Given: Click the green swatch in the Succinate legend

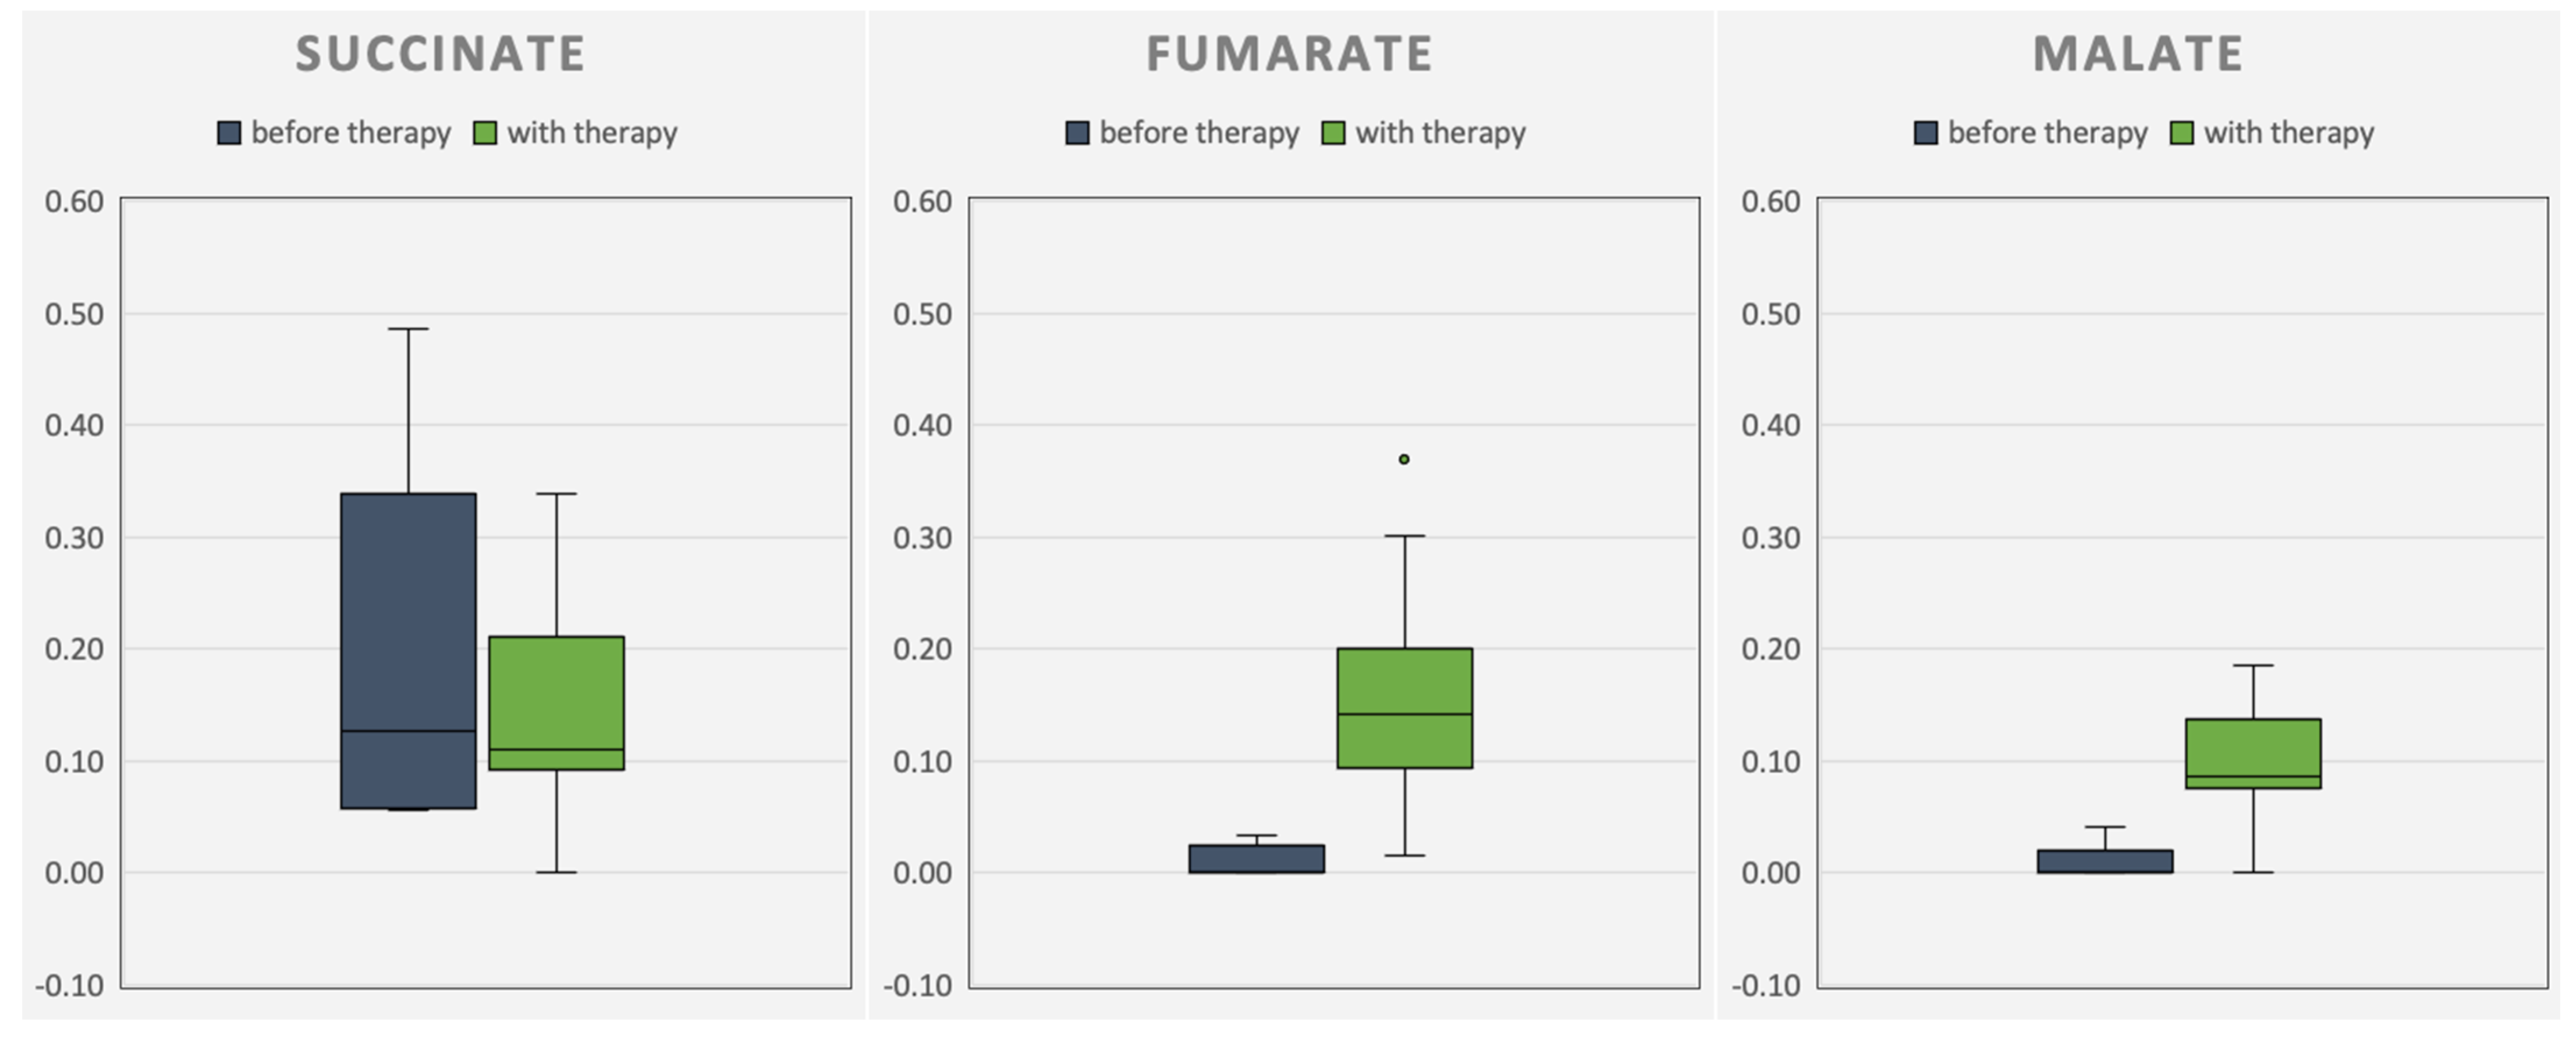Looking at the screenshot, I should [x=485, y=133].
